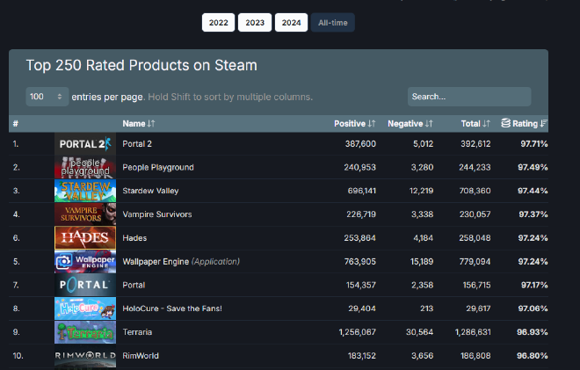Click the Hades game logo
This screenshot has height=370, width=580.
coord(84,238)
